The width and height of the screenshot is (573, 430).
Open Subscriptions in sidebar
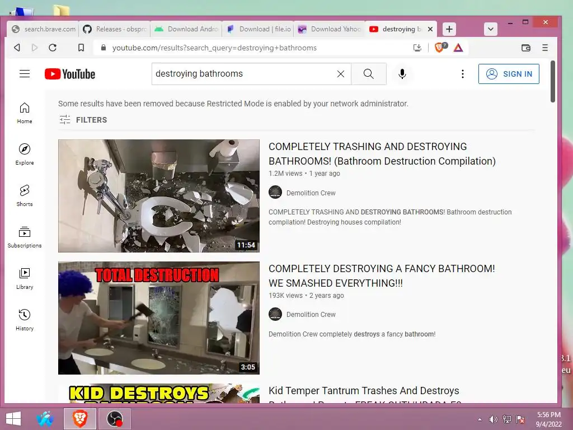(x=25, y=237)
